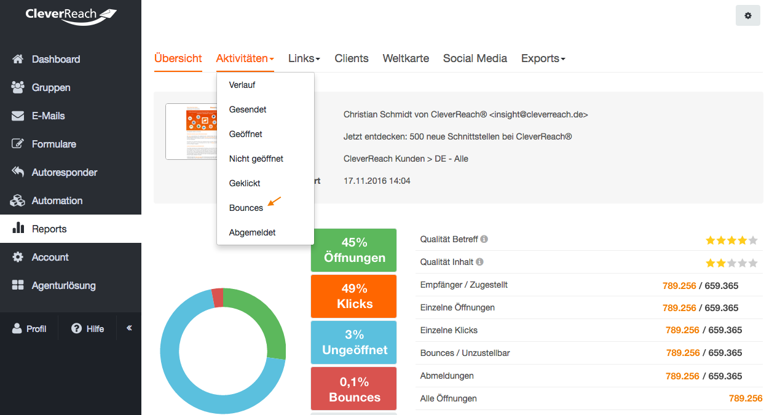Click the Alle Öffnungen value 789.256

click(746, 398)
